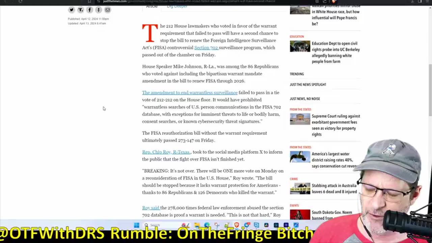Select the TRENDING sidebar section
The height and width of the screenshot is (243, 432).
(297, 74)
